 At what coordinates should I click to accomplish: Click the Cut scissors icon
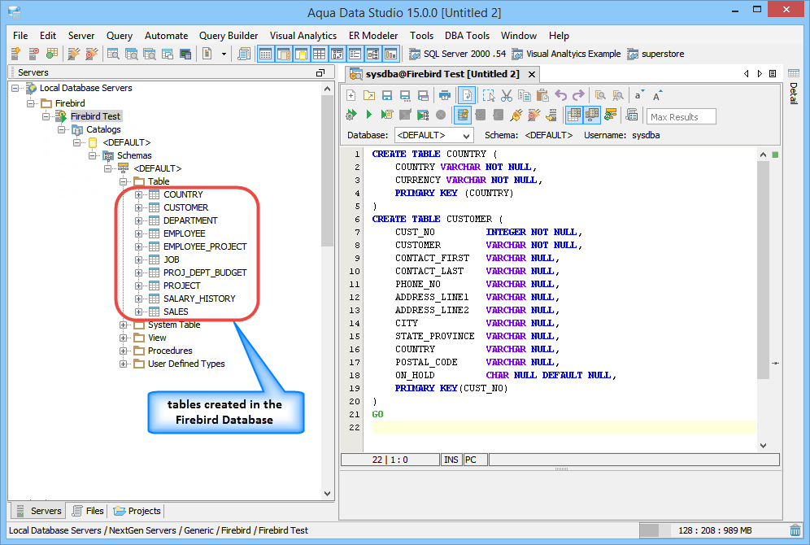507,95
